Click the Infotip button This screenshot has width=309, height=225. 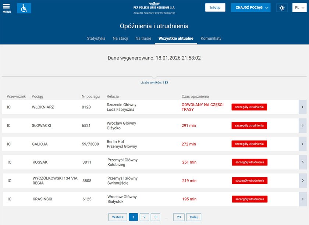tap(215, 8)
